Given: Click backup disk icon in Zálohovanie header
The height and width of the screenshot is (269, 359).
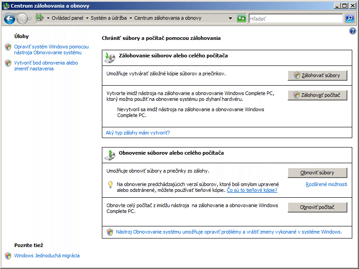Looking at the screenshot, I should tap(110, 57).
